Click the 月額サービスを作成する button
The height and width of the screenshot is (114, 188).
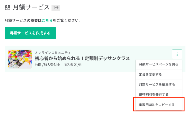[x=30, y=33]
